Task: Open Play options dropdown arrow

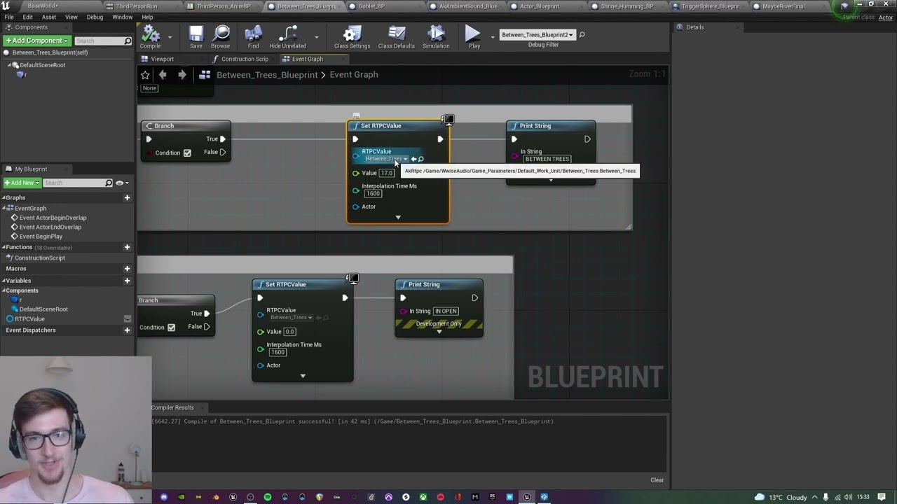Action: [x=493, y=37]
